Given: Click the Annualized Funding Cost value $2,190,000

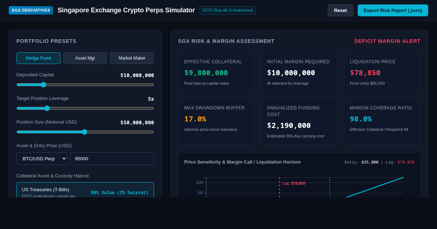Looking at the screenshot, I should click(x=289, y=125).
